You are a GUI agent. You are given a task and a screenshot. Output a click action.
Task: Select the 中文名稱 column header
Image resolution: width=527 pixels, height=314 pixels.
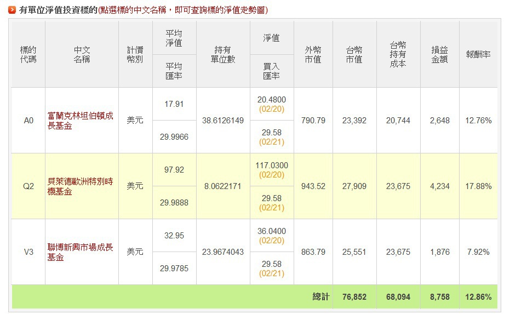coord(82,54)
